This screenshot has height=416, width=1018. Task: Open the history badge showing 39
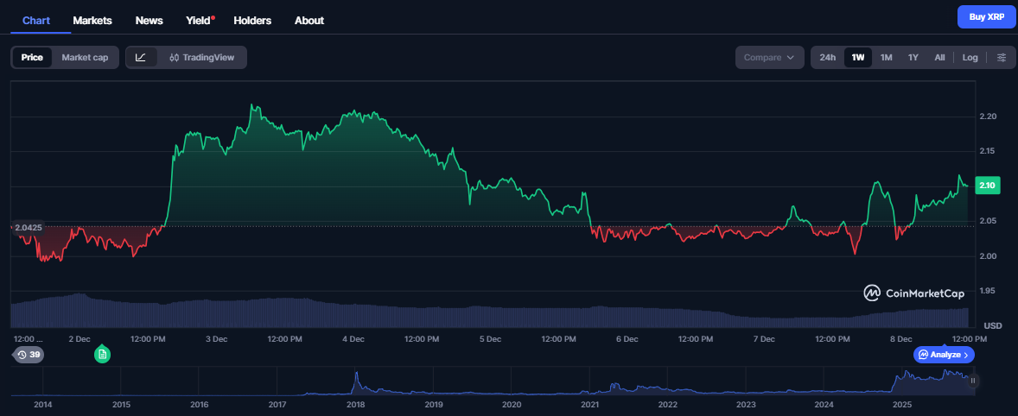[28, 355]
